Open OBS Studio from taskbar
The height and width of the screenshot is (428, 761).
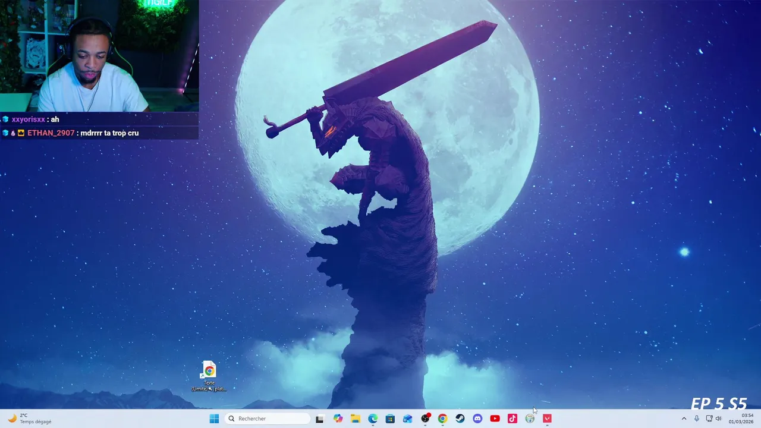pos(425,418)
